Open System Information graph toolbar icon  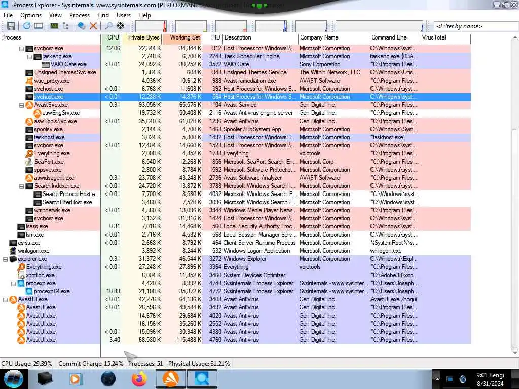54,26
